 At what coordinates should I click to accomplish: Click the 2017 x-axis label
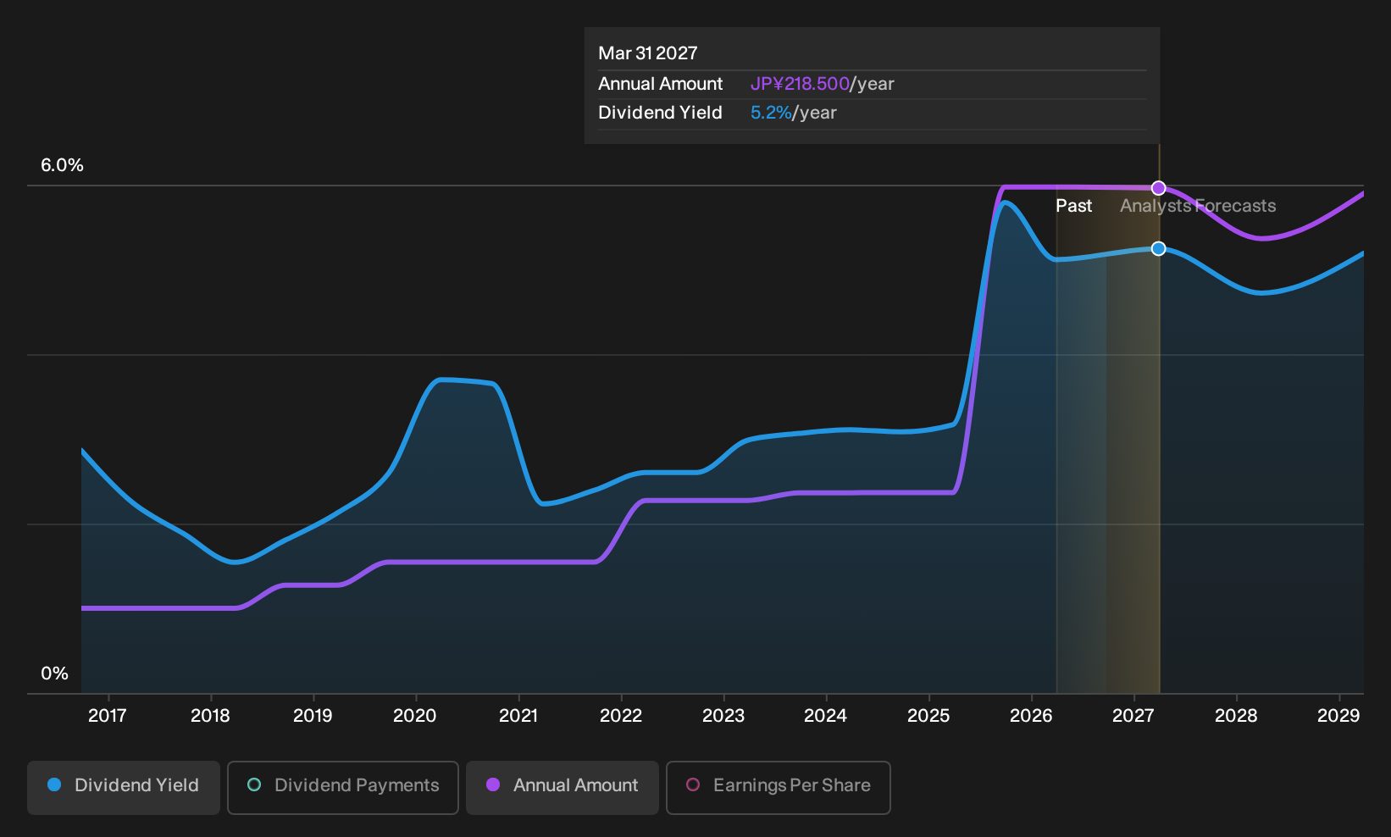click(x=108, y=716)
